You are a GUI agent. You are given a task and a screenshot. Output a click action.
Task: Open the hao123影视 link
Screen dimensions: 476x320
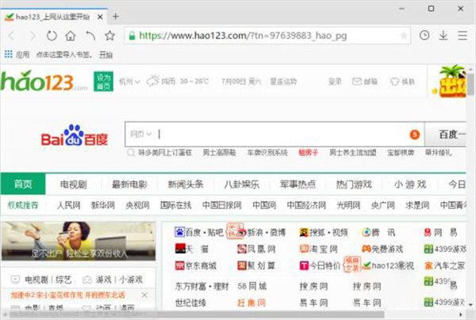coord(388,266)
